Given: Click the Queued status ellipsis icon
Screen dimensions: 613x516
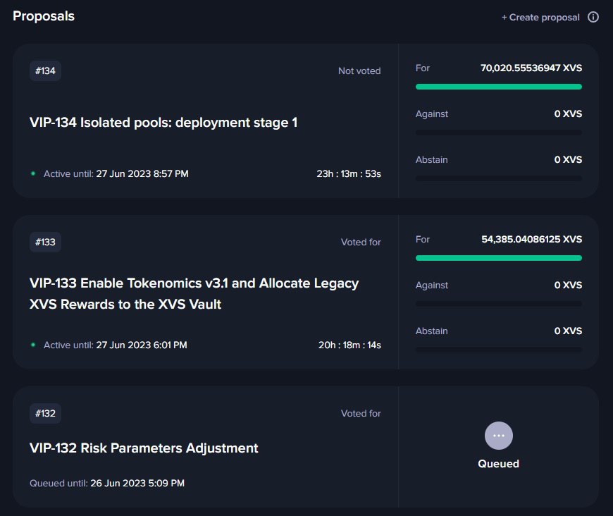Looking at the screenshot, I should tap(498, 436).
